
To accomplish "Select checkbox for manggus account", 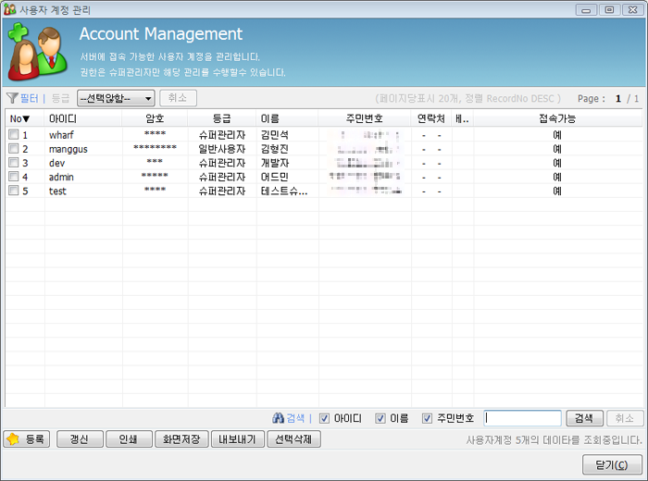I will (13, 149).
